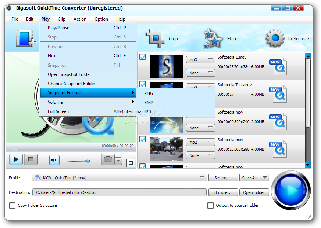Image resolution: width=321 pixels, height=228 pixels.
Task: Open the Effect stars icon
Action: coord(213,38)
